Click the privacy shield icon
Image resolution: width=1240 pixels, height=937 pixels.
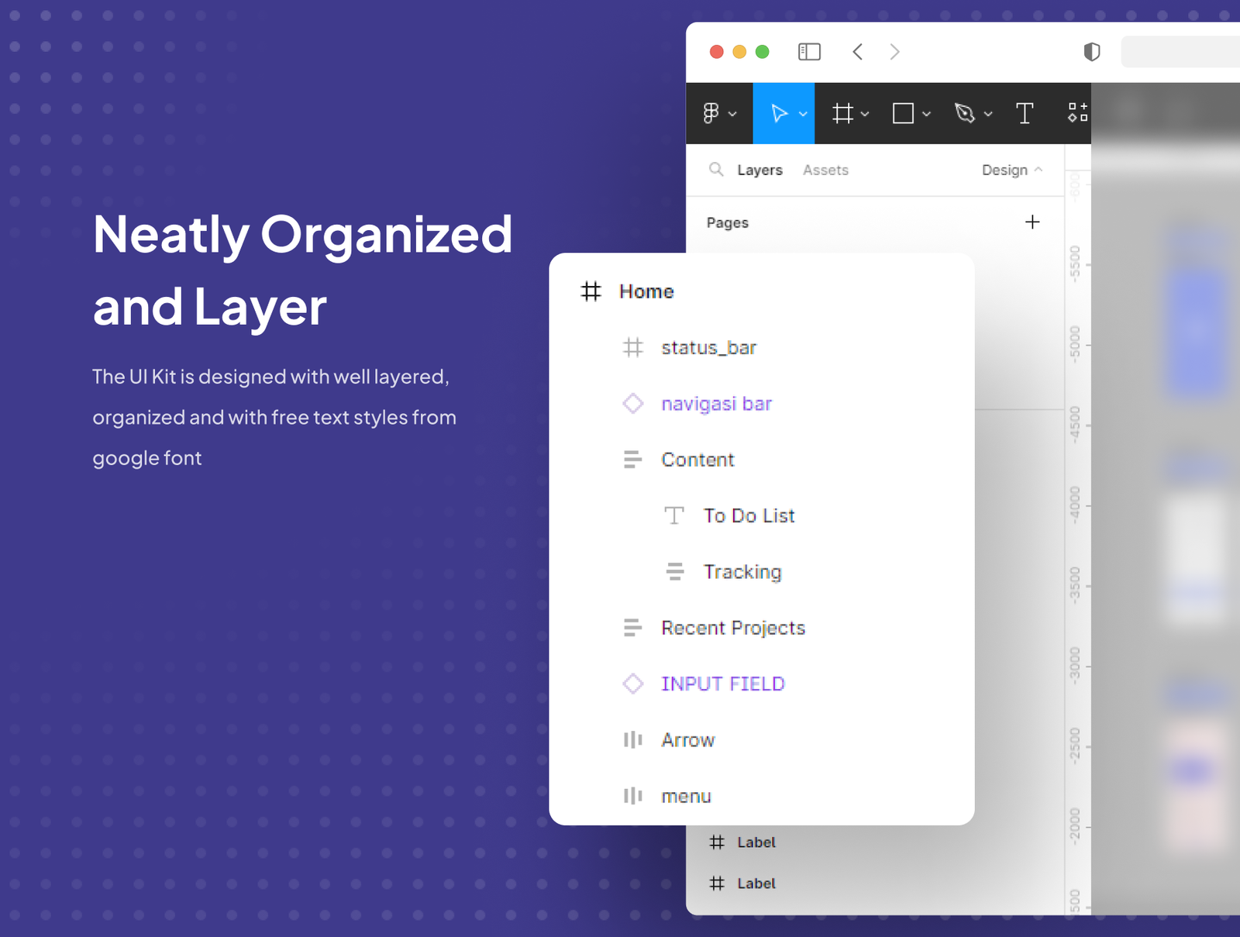(x=1091, y=52)
